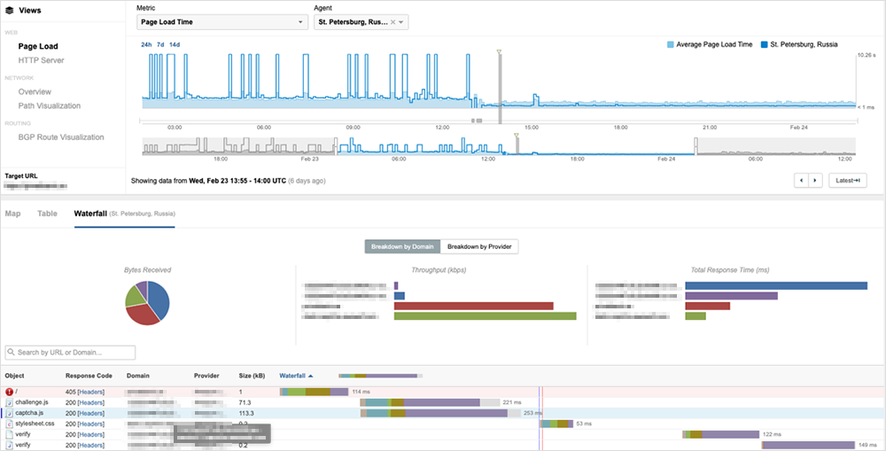This screenshot has height=451, width=886.
Task: Click the Views layers icon
Action: 9,11
